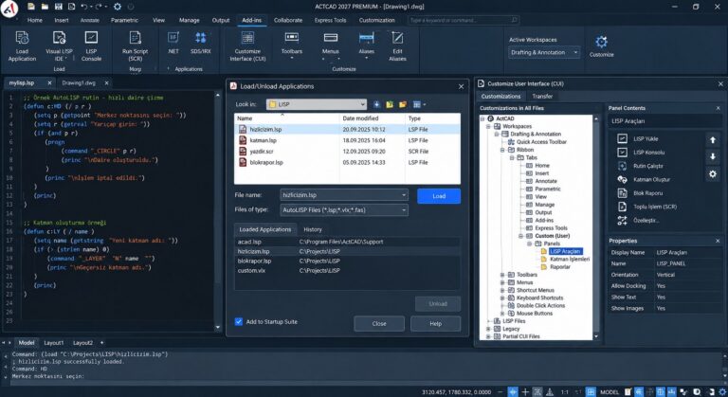Open the LISP Console
Screen dimensions: 728x397
tap(91, 46)
